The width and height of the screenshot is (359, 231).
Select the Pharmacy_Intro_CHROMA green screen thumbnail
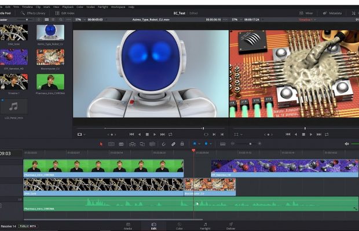coord(50,82)
